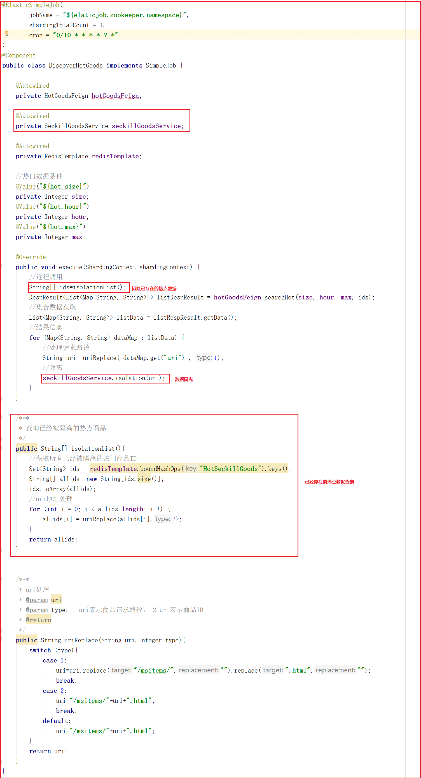
Task: Click the yellow lightbulb quick-fix icon
Action: [7, 34]
